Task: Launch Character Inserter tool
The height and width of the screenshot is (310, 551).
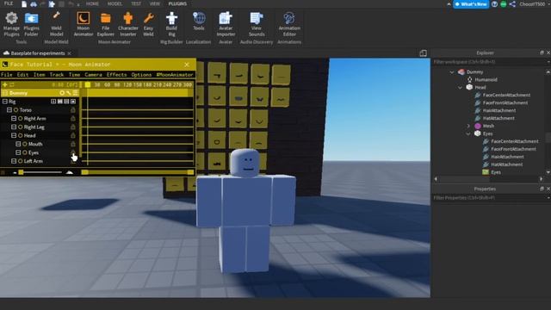Action: (128, 24)
